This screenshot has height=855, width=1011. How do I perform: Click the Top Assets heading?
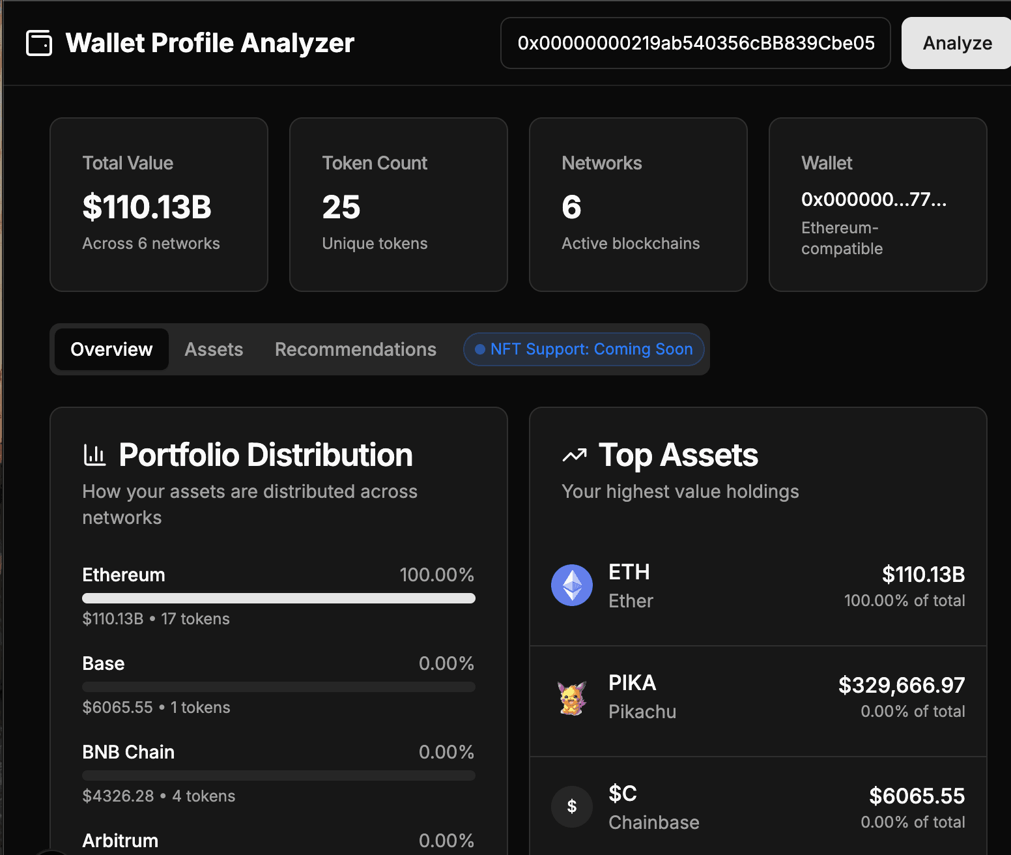[x=678, y=455]
